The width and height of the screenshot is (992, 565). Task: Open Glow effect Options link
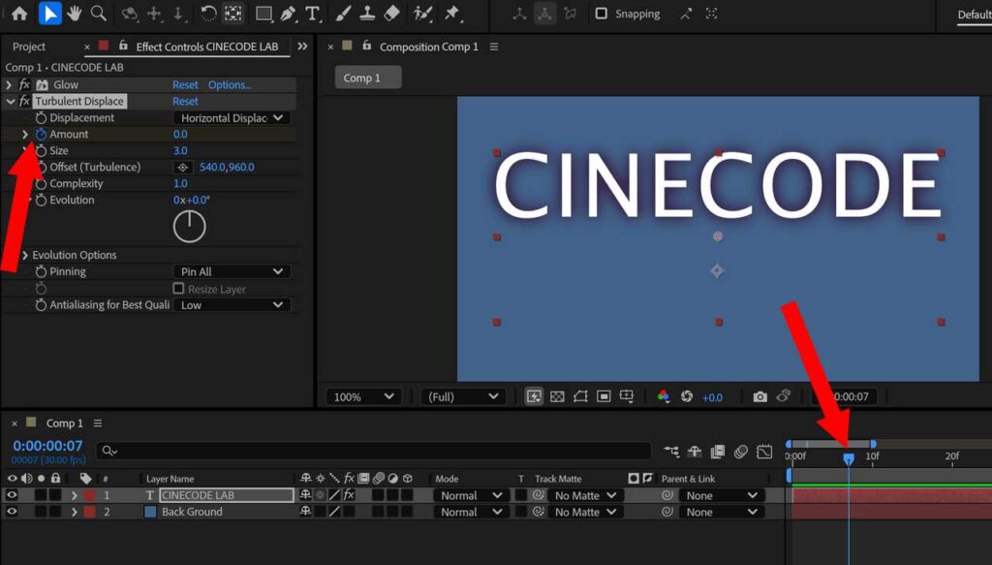(229, 84)
